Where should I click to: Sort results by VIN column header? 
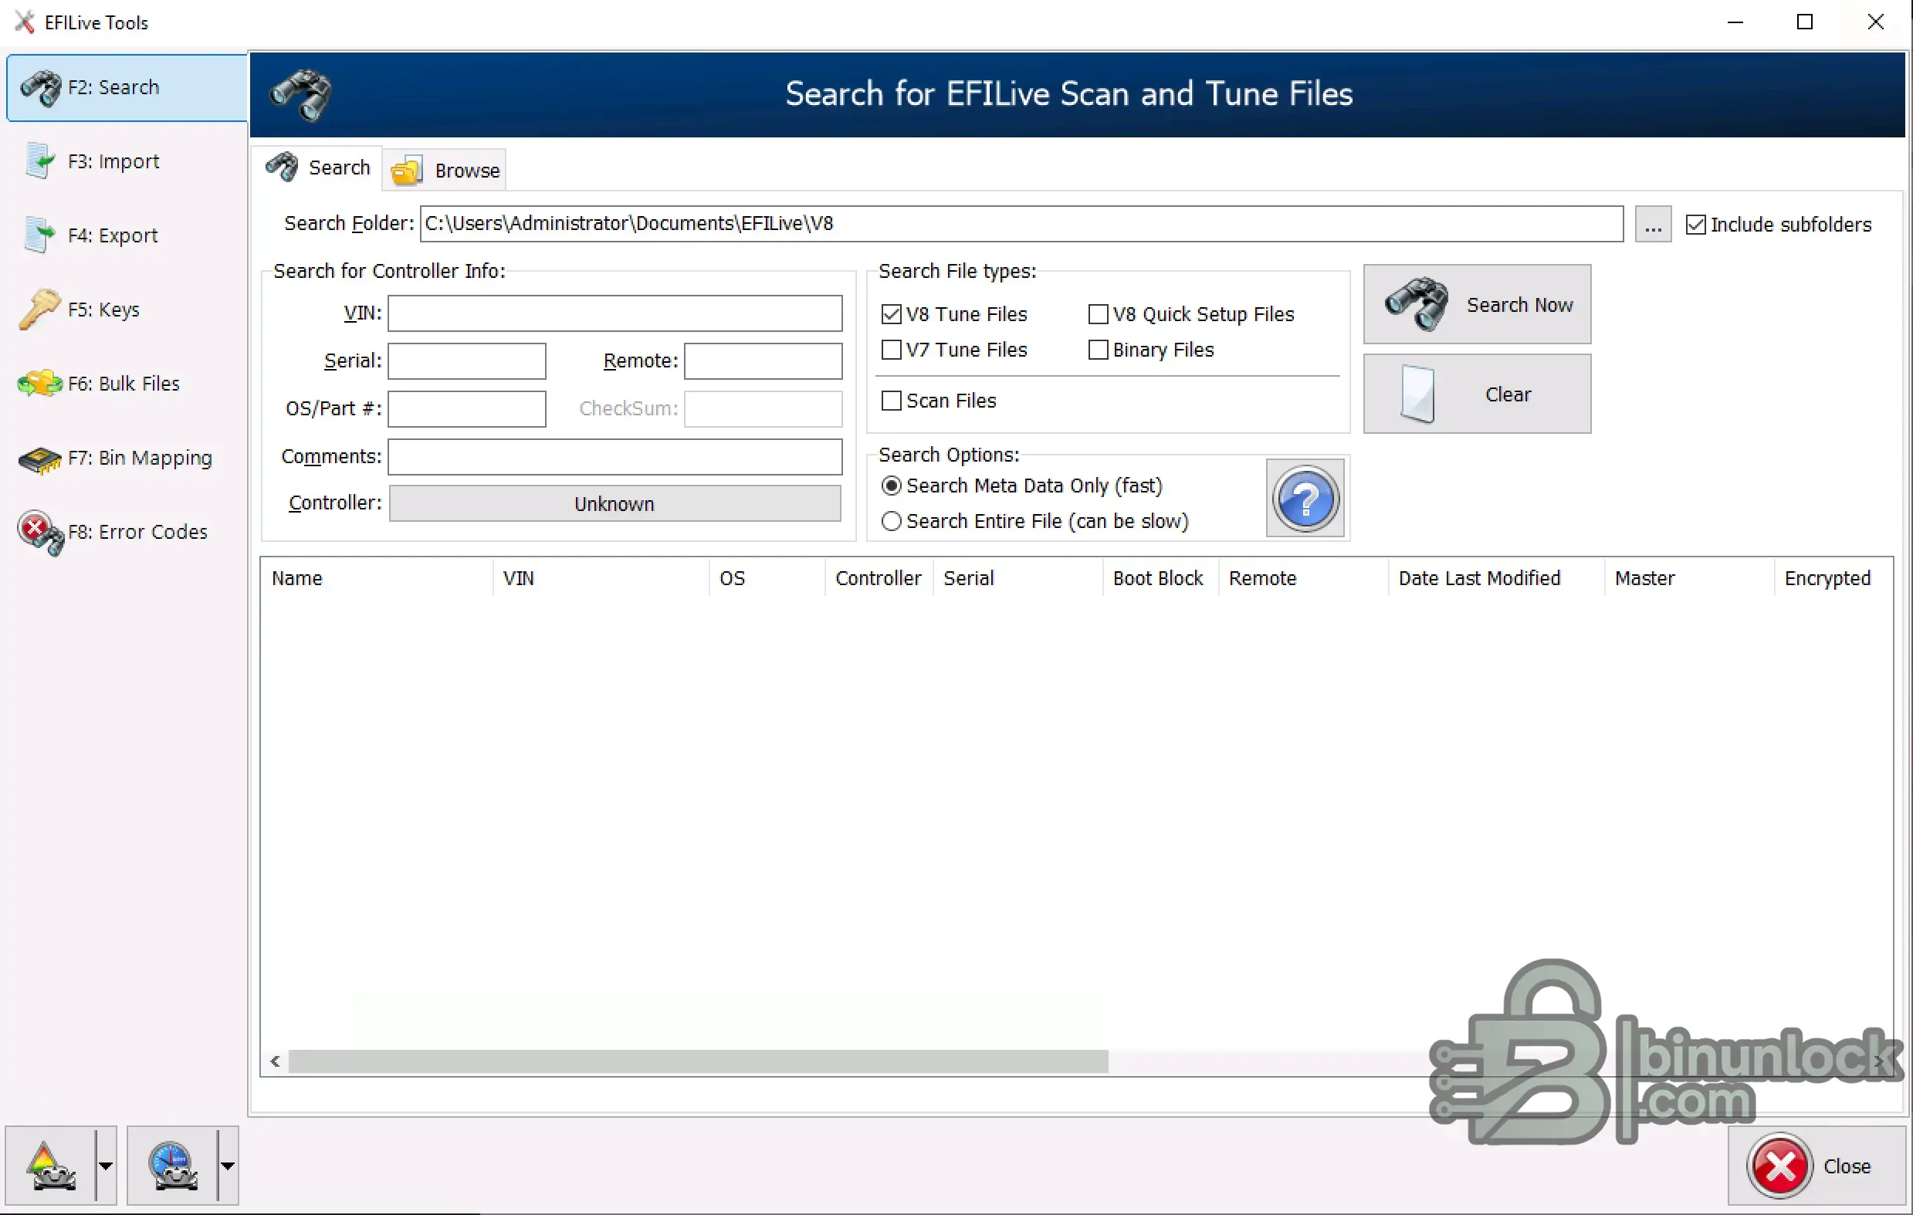[601, 578]
